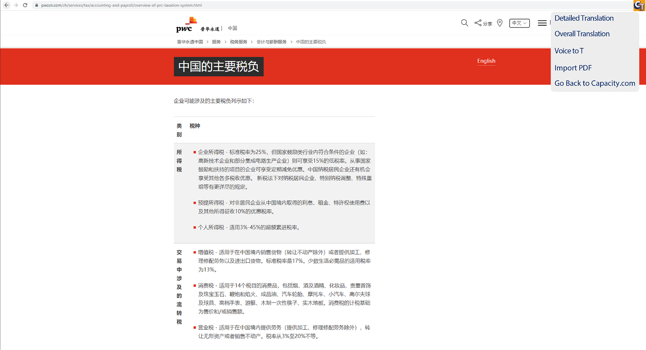Switch page to English link
Screen dimensions: 646x350
click(x=486, y=61)
